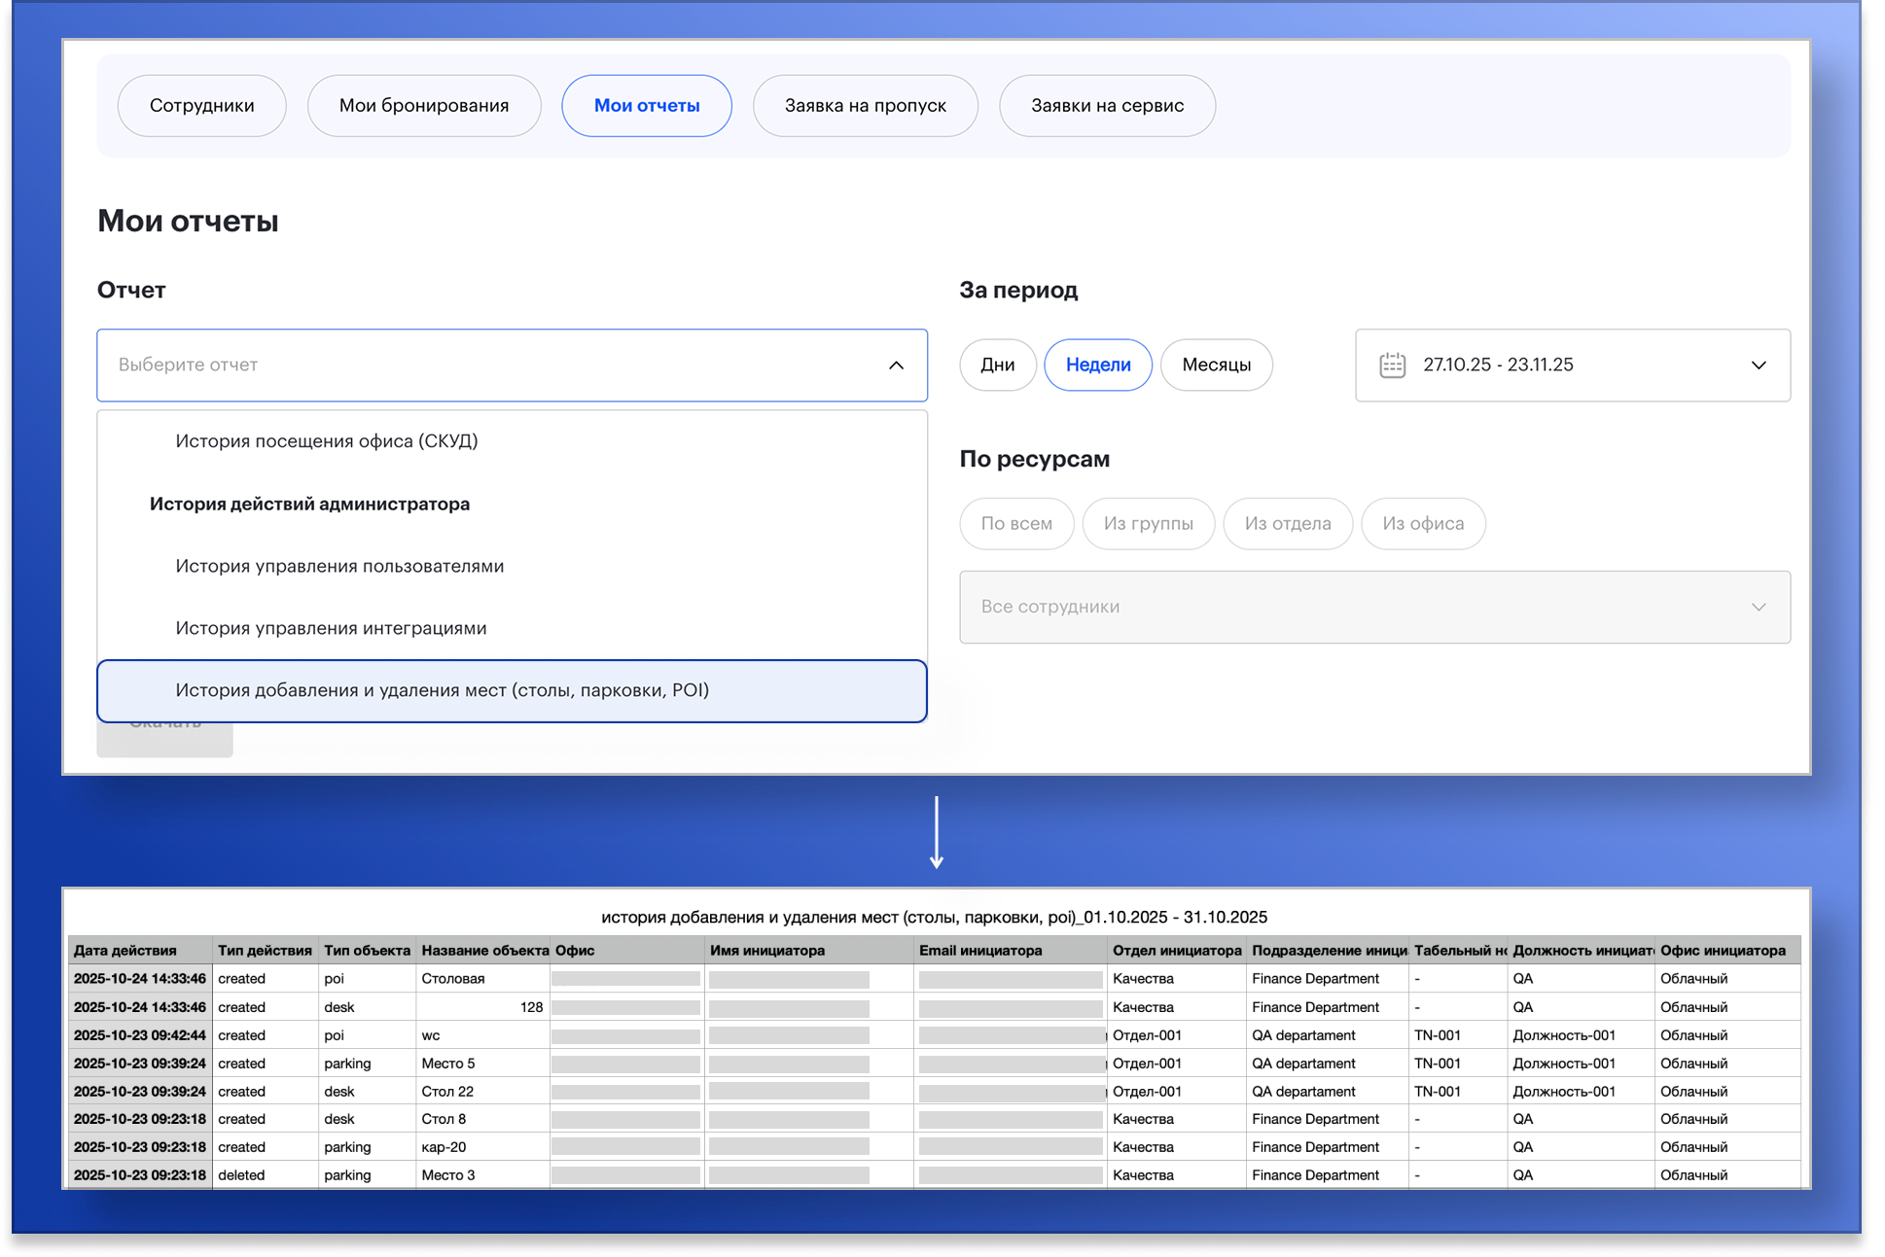This screenshot has height=1257, width=1885.
Task: Select the Дни period option
Action: pyautogui.click(x=997, y=366)
